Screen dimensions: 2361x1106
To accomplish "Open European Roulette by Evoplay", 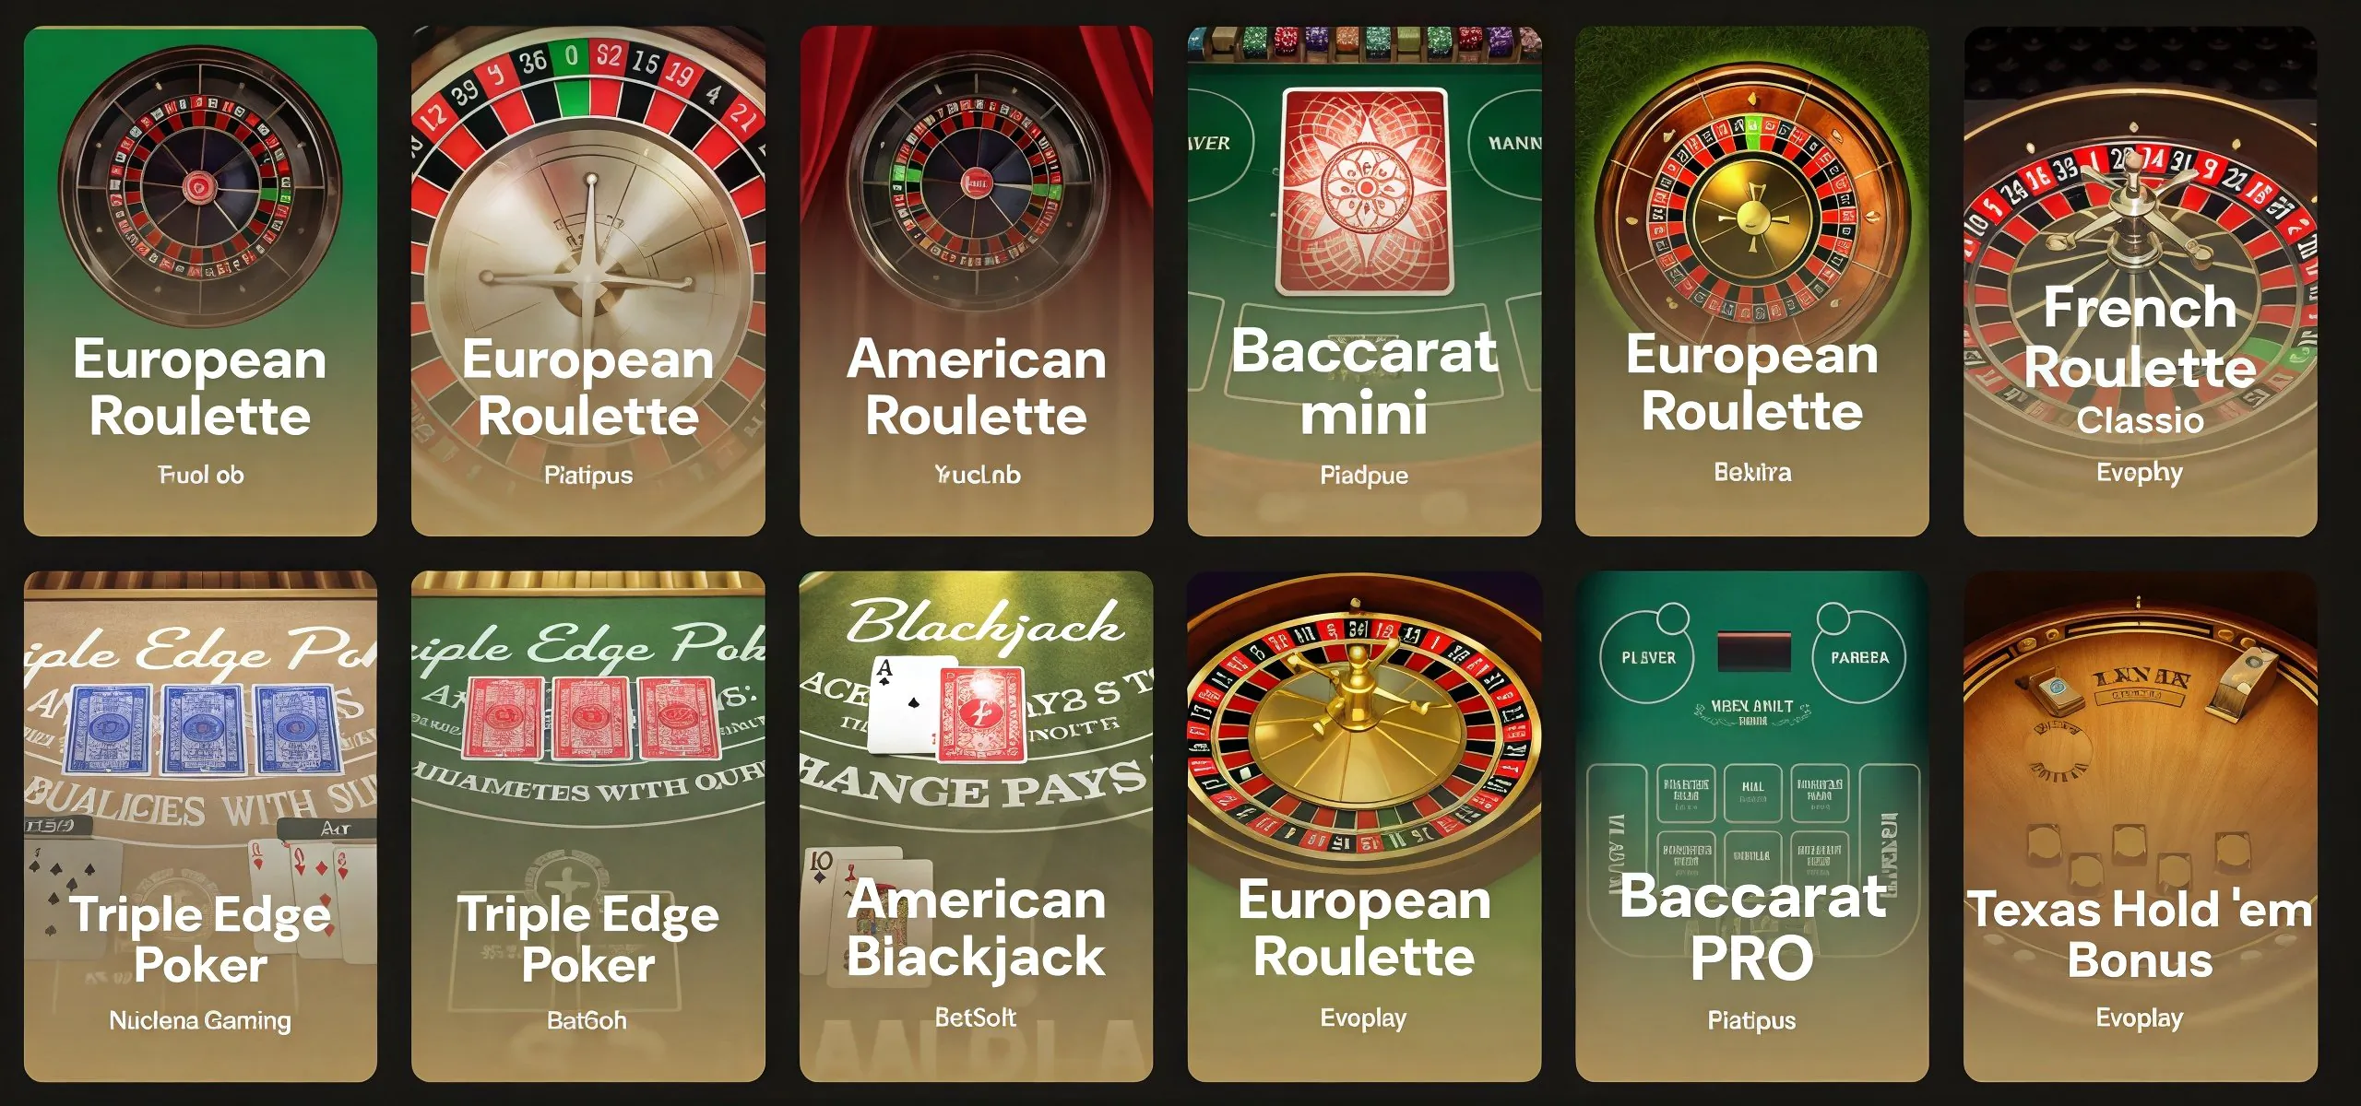I will coord(1365,827).
